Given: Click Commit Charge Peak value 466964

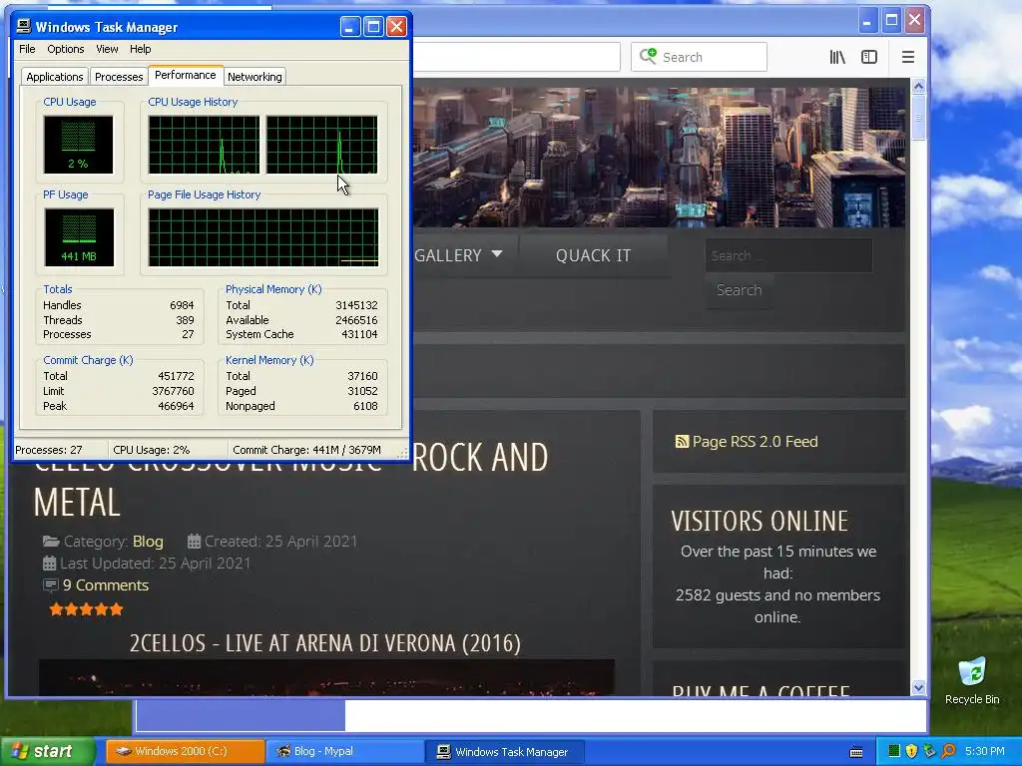Looking at the screenshot, I should [x=176, y=406].
